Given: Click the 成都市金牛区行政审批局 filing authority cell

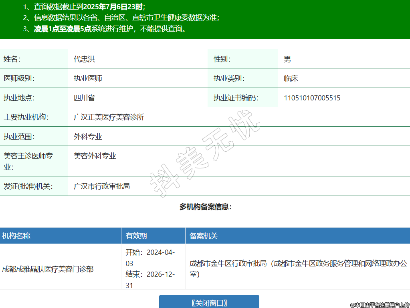Looking at the screenshot, I should tap(298, 269).
